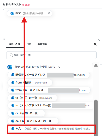The height and width of the screenshot is (136, 102).
Task: Choose to(メールアドレス)の一覧 value
Action: [x=50, y=106]
